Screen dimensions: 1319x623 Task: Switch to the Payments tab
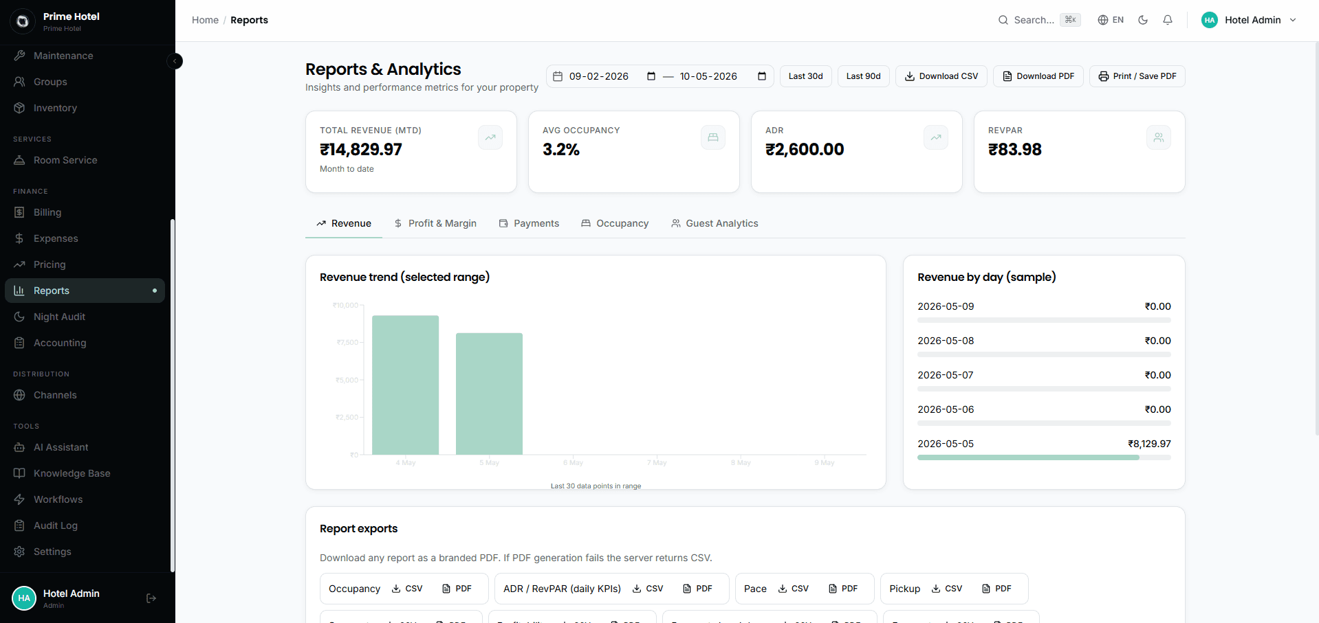click(x=529, y=223)
